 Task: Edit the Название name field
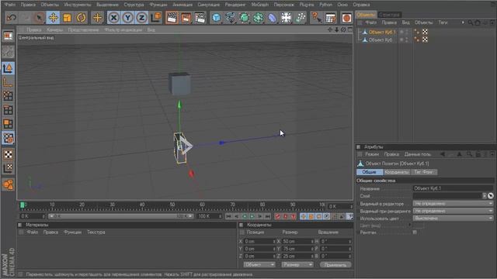click(x=453, y=188)
